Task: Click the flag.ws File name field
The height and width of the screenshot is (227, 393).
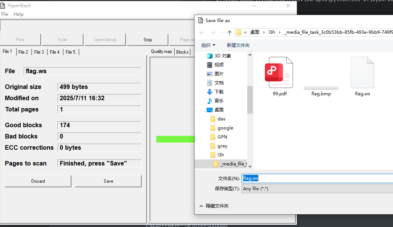Action: point(83,71)
